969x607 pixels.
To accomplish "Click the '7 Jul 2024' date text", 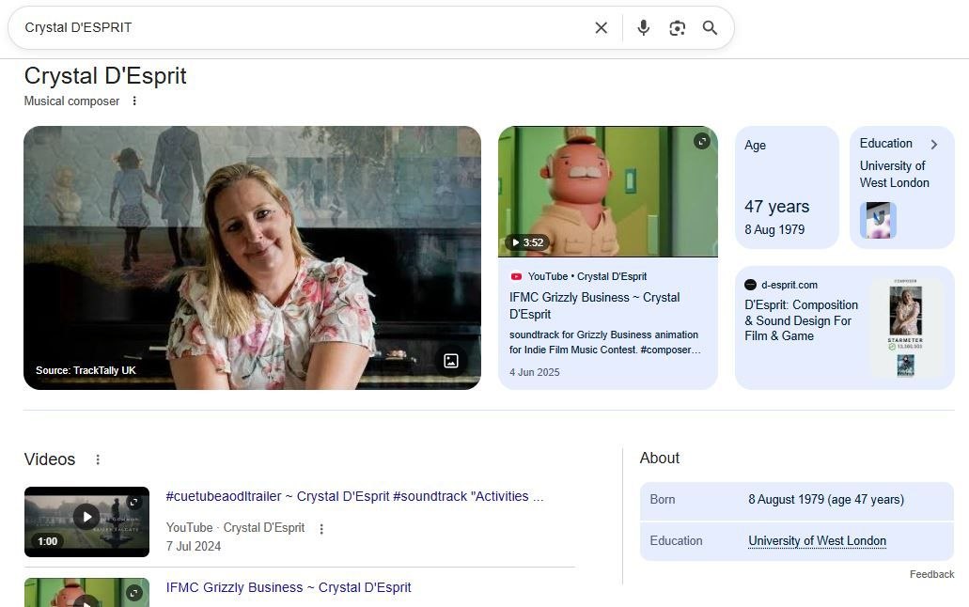I will click(x=194, y=547).
